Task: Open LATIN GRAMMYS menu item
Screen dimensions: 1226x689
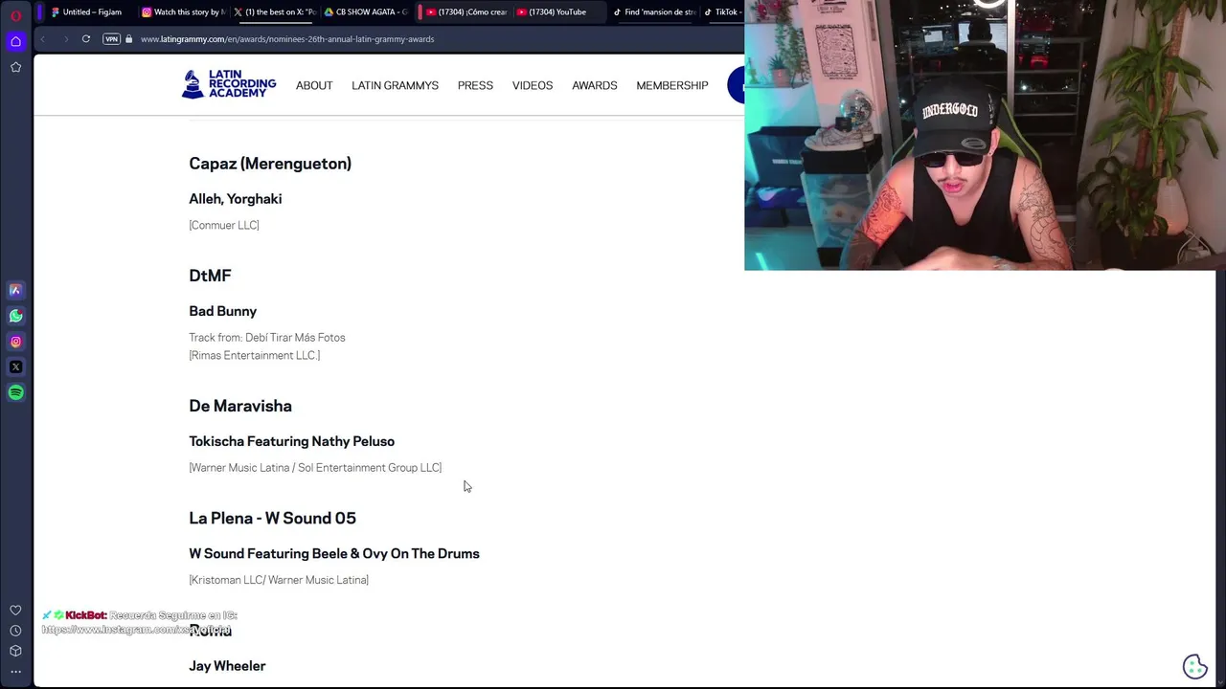Action: click(x=395, y=85)
